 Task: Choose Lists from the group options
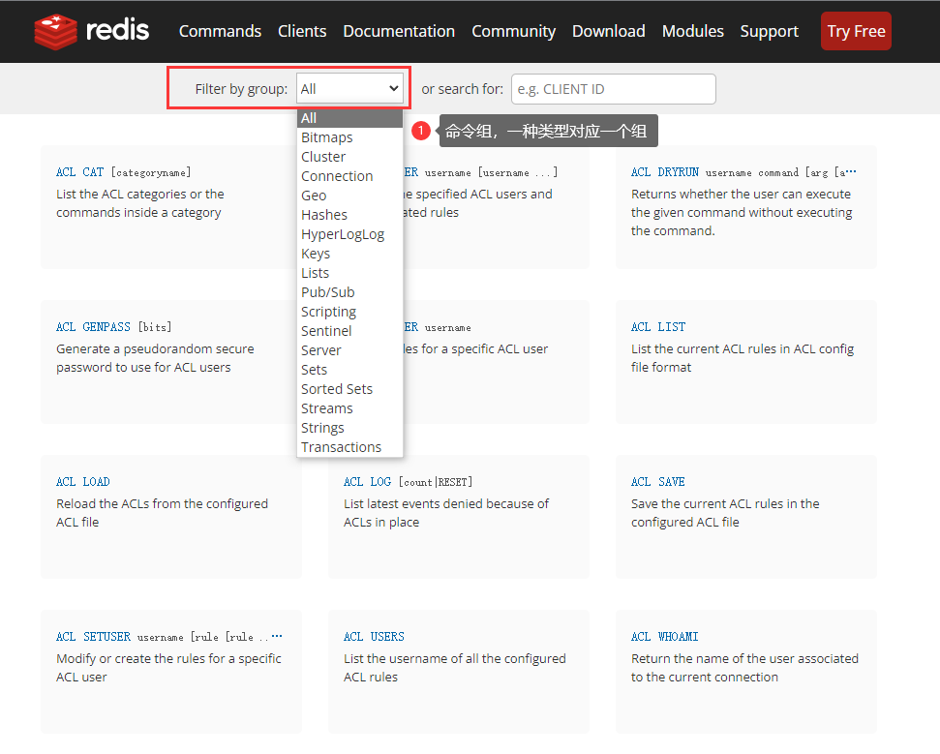pos(350,273)
